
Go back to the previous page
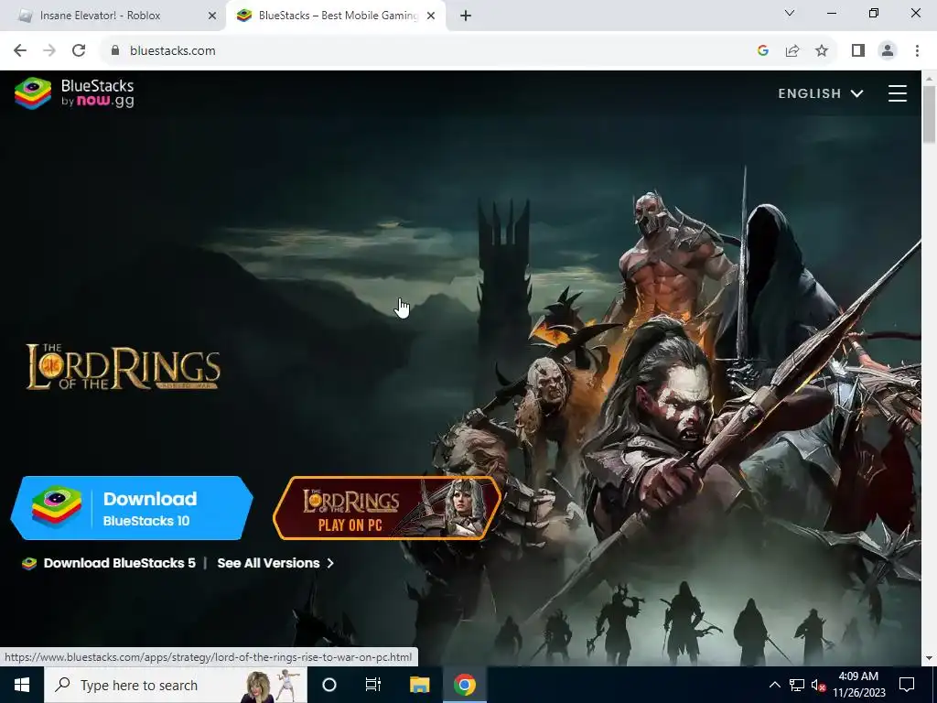click(x=20, y=51)
